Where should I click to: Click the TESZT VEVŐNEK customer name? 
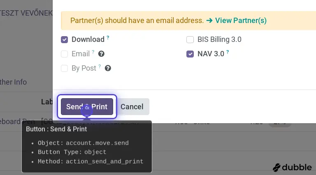[x=26, y=13]
